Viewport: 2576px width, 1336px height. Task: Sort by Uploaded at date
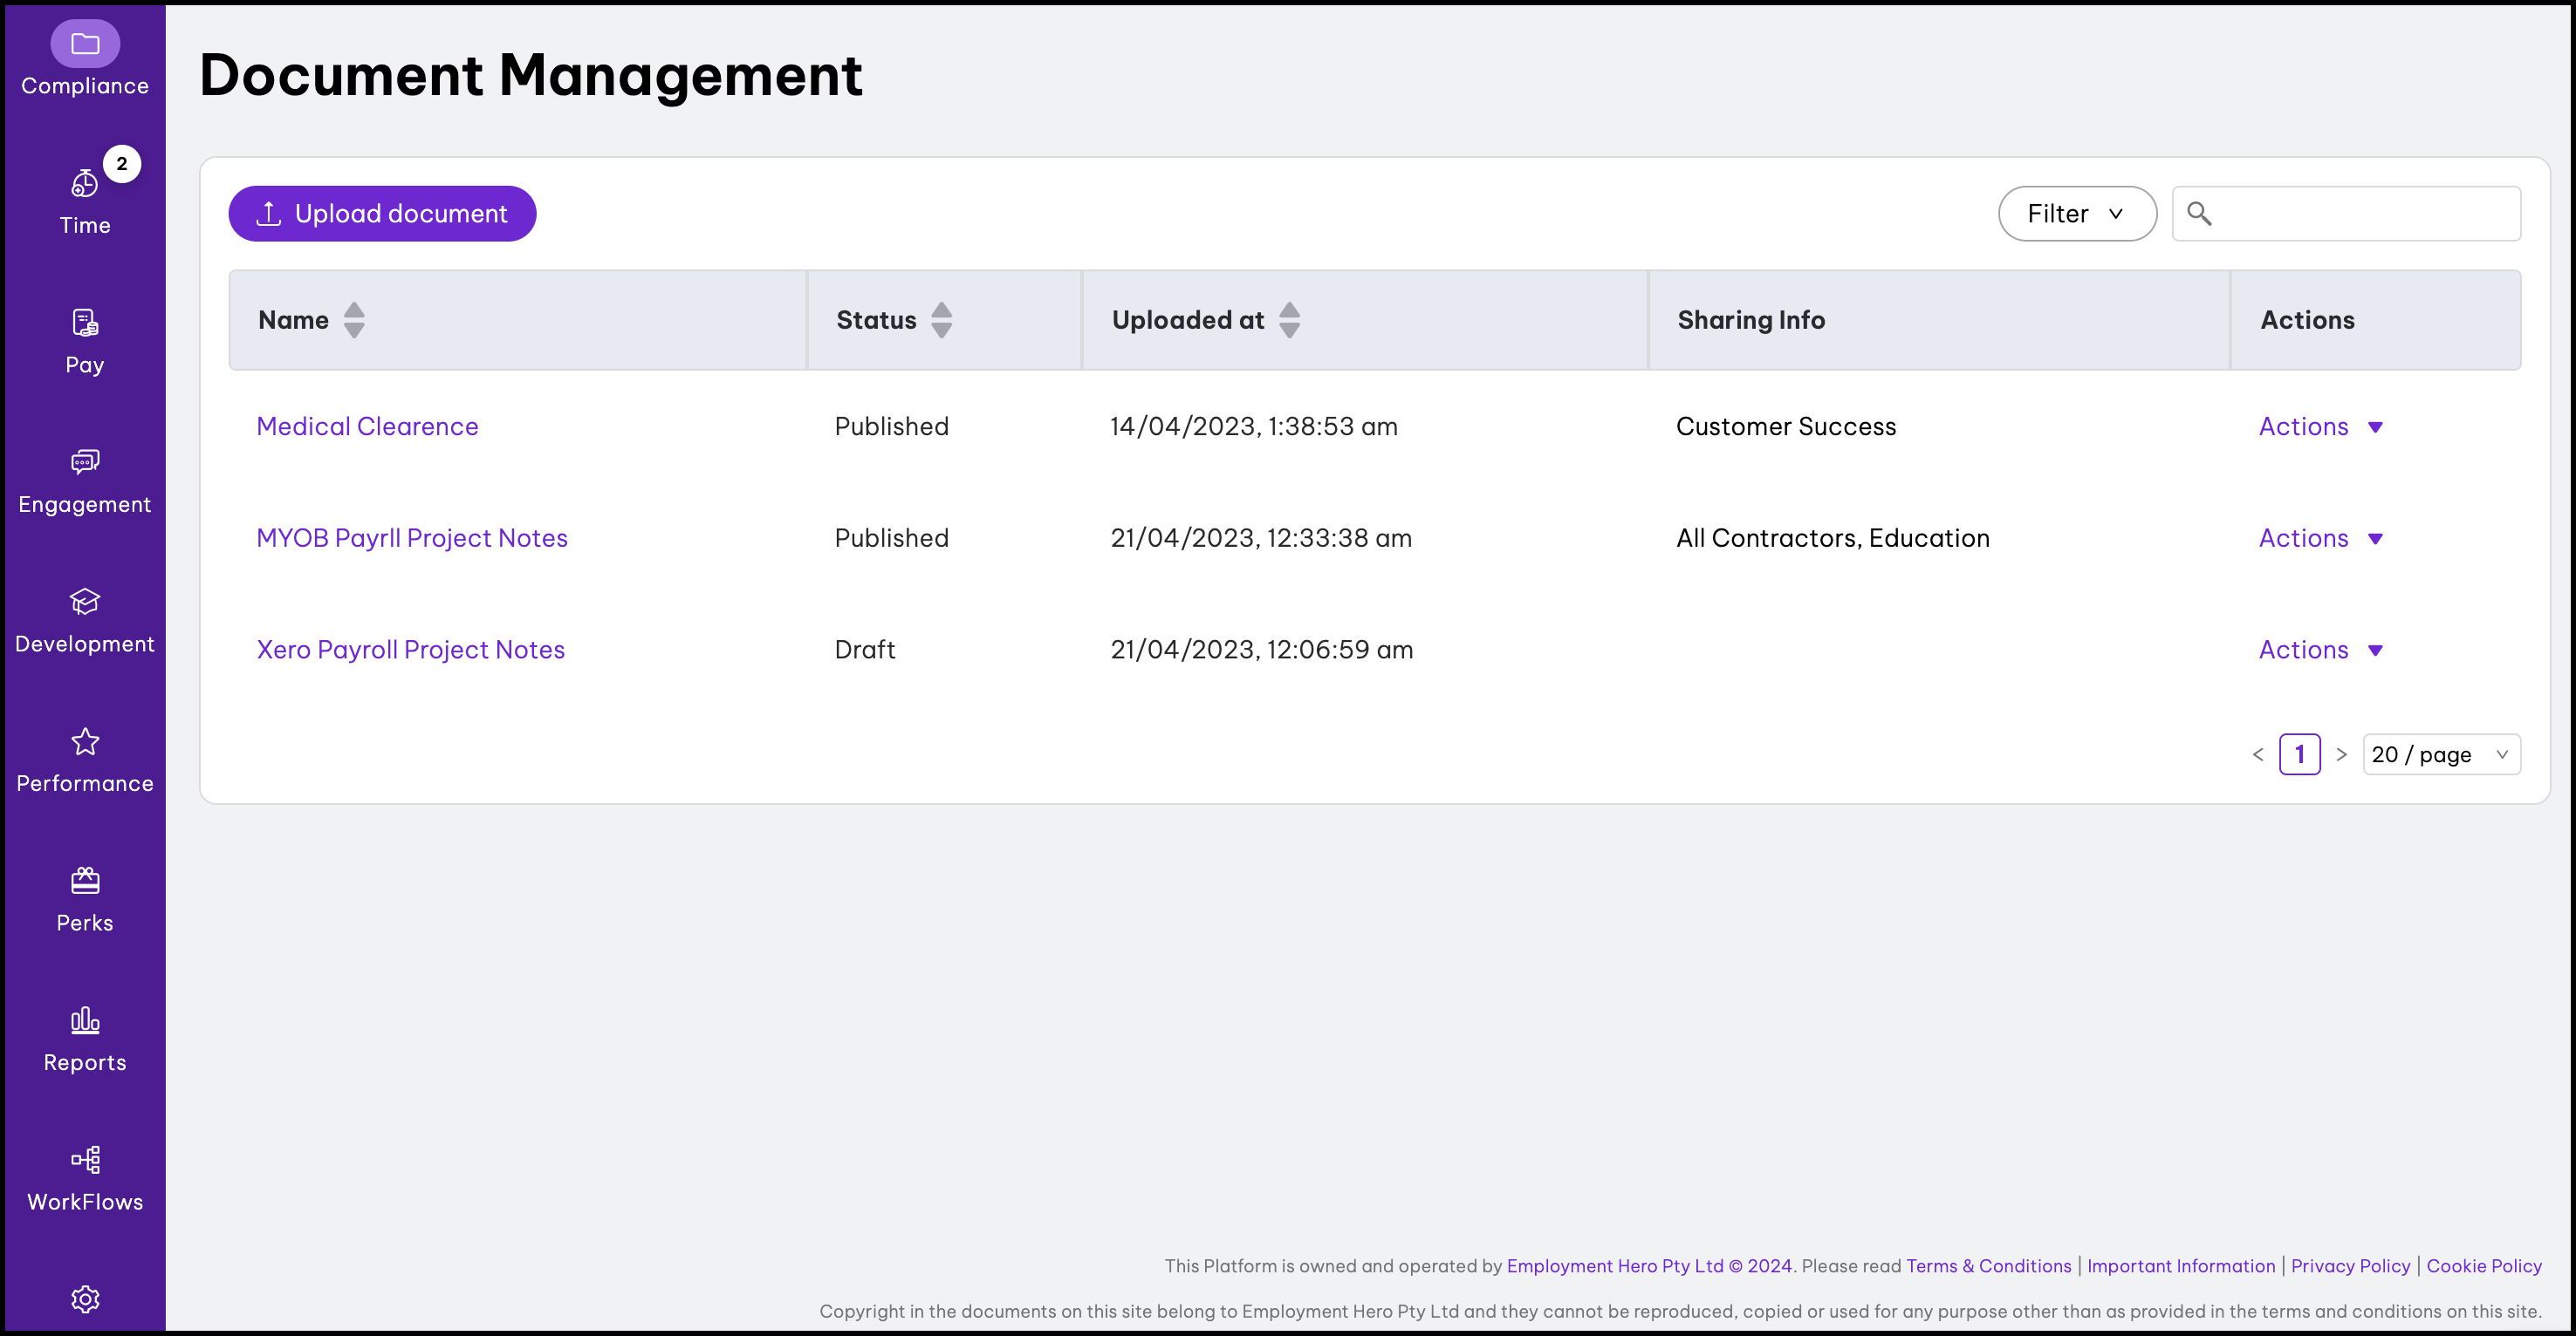click(1289, 320)
